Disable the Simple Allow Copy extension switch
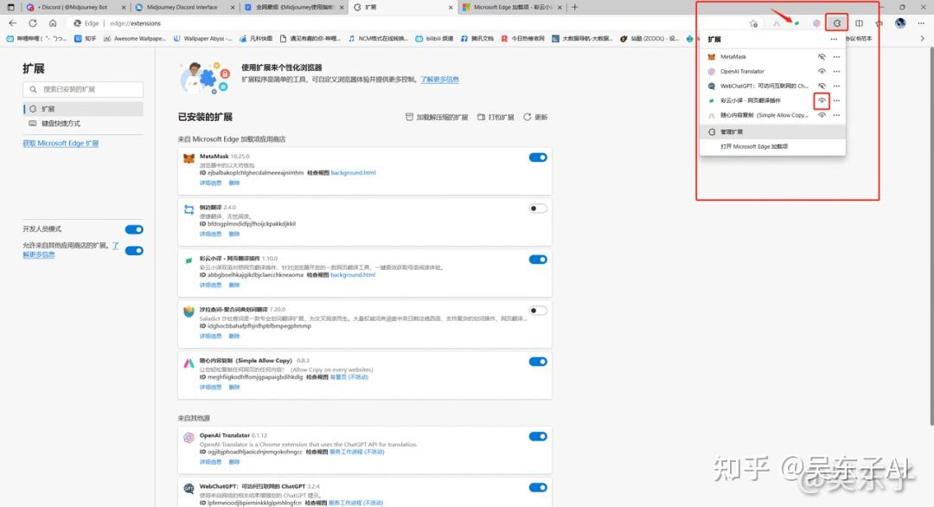The width and height of the screenshot is (934, 507). (538, 362)
